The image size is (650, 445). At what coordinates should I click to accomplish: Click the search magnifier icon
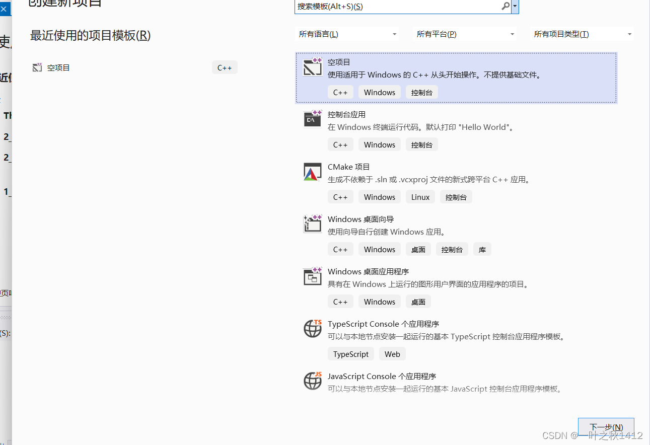pyautogui.click(x=505, y=7)
